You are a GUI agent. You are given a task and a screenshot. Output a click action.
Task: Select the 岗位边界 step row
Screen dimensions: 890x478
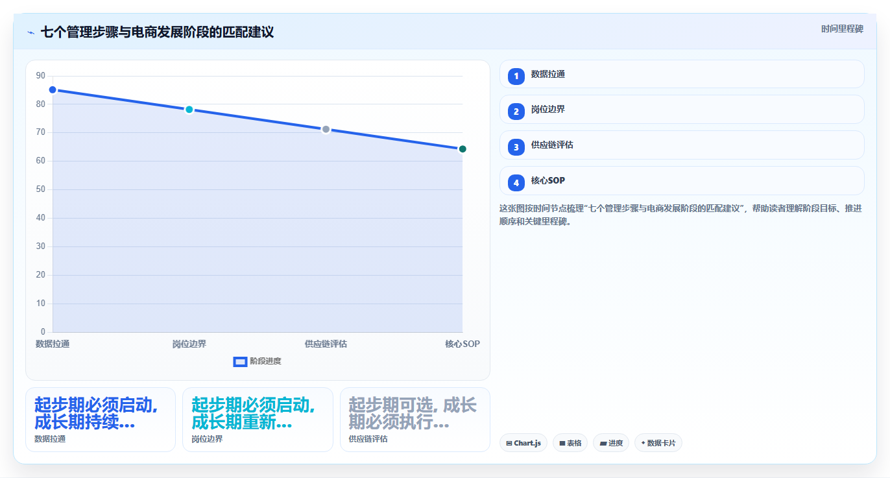[x=682, y=109]
